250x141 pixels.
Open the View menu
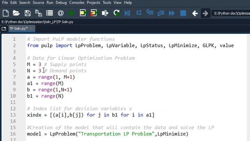click(118, 3)
